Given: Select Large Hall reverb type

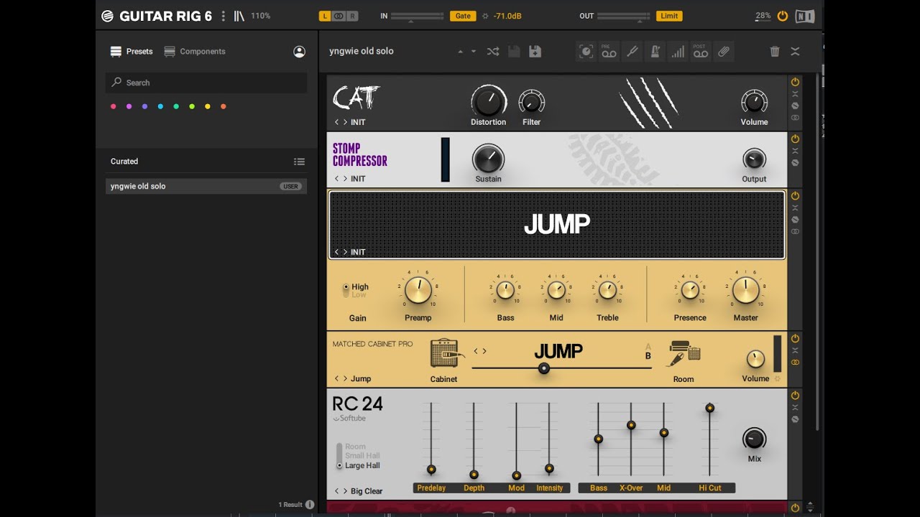Looking at the screenshot, I should click(x=362, y=465).
